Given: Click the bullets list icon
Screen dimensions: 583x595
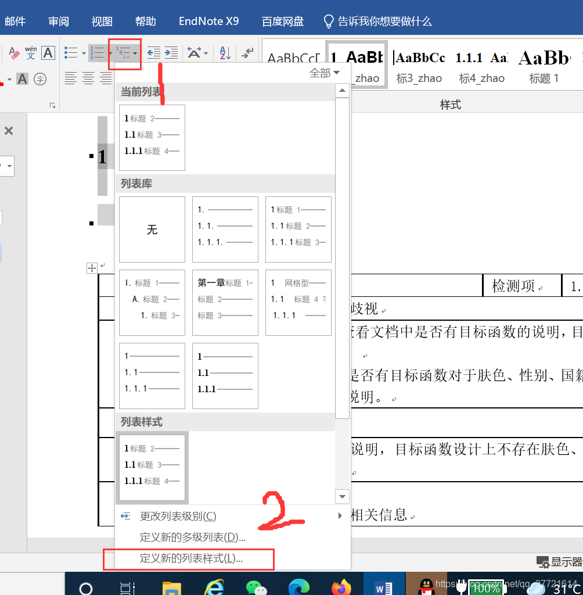Looking at the screenshot, I should click(71, 53).
